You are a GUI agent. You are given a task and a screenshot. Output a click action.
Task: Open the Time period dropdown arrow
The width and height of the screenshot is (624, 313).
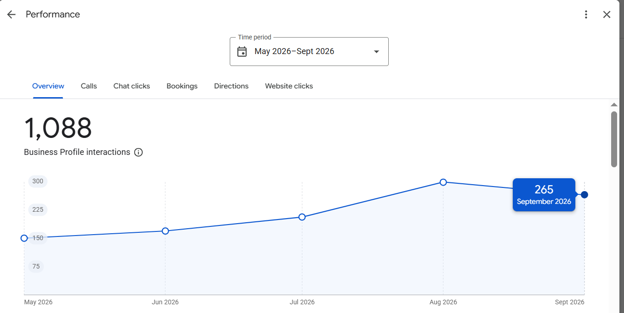click(x=376, y=52)
